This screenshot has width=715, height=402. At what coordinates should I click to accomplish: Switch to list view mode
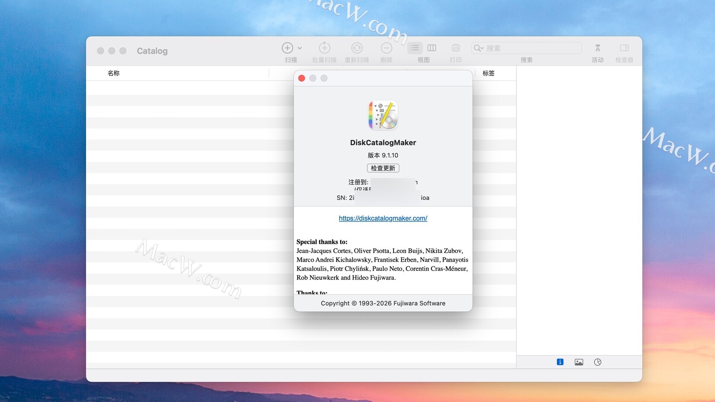(x=415, y=48)
